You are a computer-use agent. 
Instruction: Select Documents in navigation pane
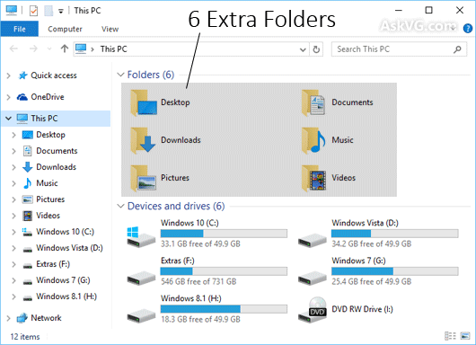coord(57,151)
